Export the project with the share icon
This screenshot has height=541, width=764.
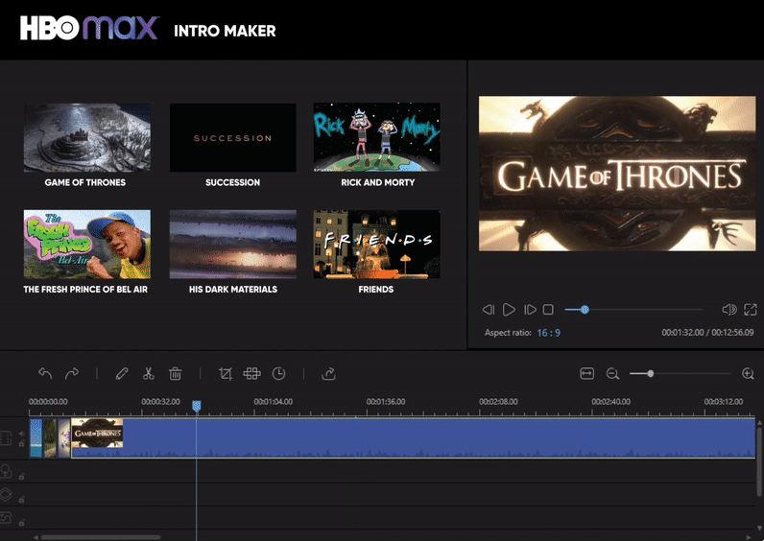pyautogui.click(x=329, y=373)
